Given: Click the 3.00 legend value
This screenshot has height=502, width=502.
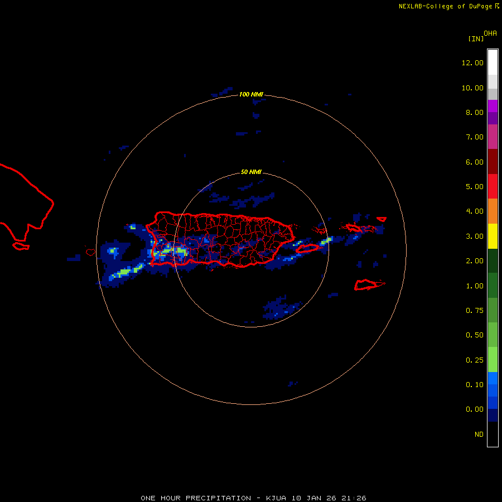Looking at the screenshot, I should pyautogui.click(x=475, y=236).
